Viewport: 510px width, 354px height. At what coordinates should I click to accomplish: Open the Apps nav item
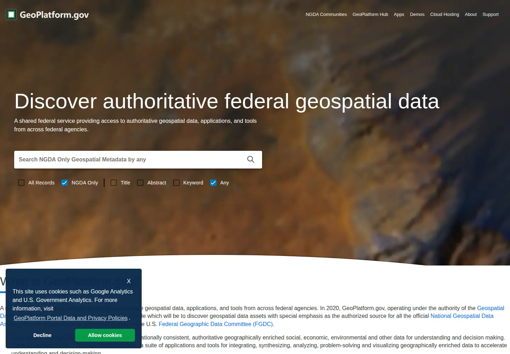click(399, 15)
